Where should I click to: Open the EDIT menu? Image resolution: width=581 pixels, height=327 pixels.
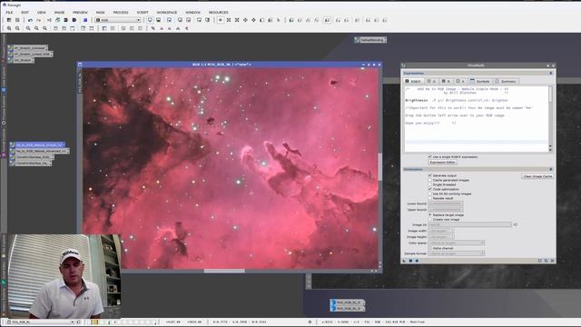point(25,12)
